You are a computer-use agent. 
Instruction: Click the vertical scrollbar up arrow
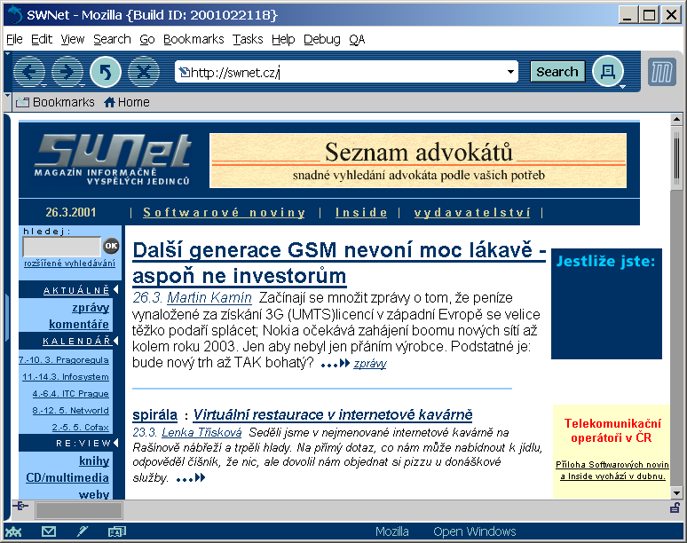(676, 119)
